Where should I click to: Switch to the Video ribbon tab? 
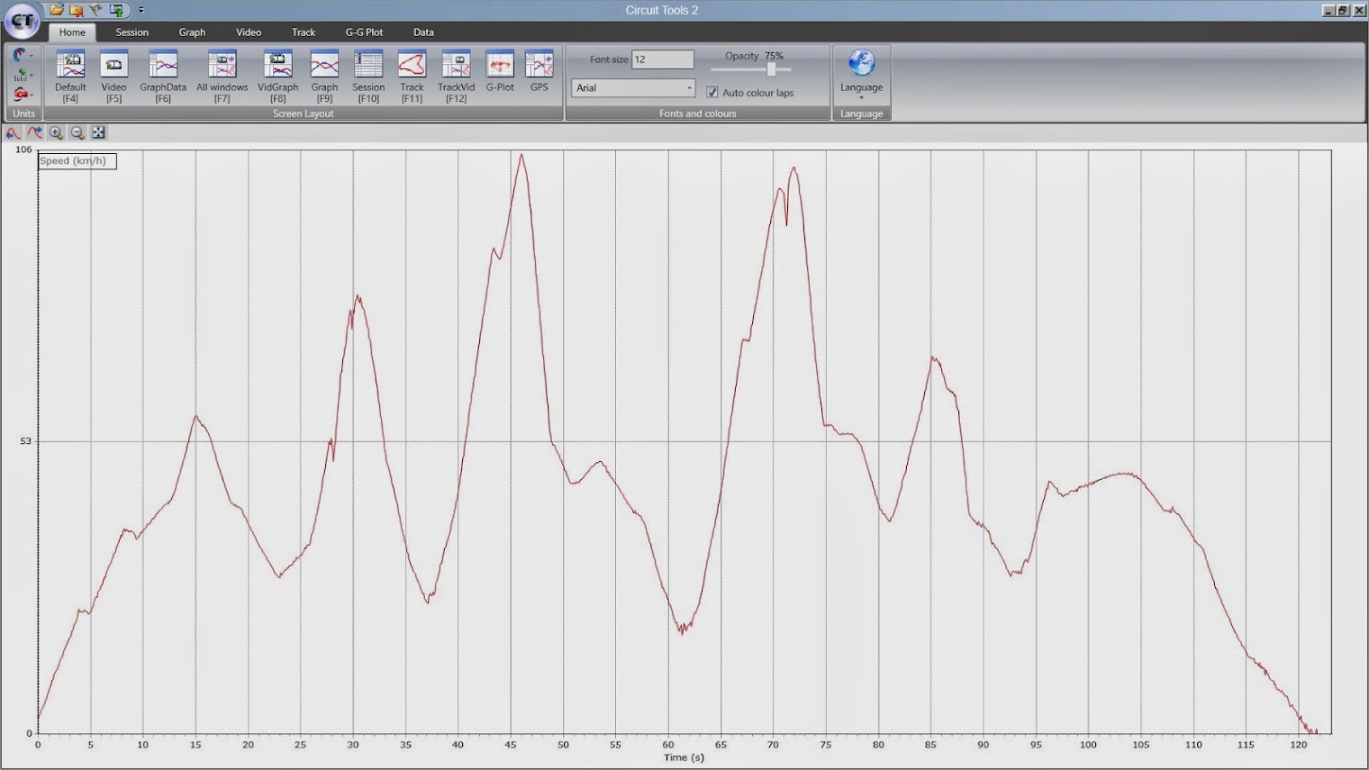coord(249,32)
